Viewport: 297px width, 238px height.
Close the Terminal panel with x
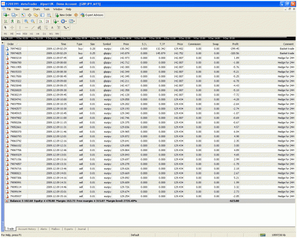coord(2,43)
